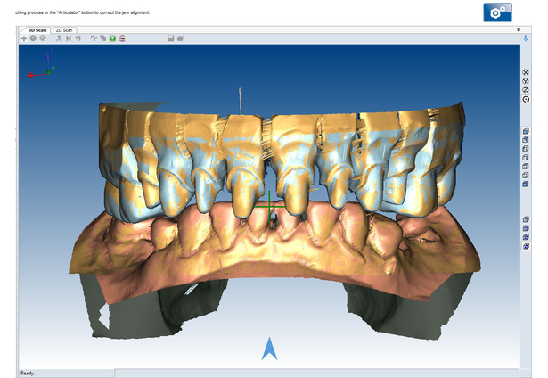Click the red striped sphere icon
Screen dimensions: 548x378
pyautogui.click(x=121, y=38)
